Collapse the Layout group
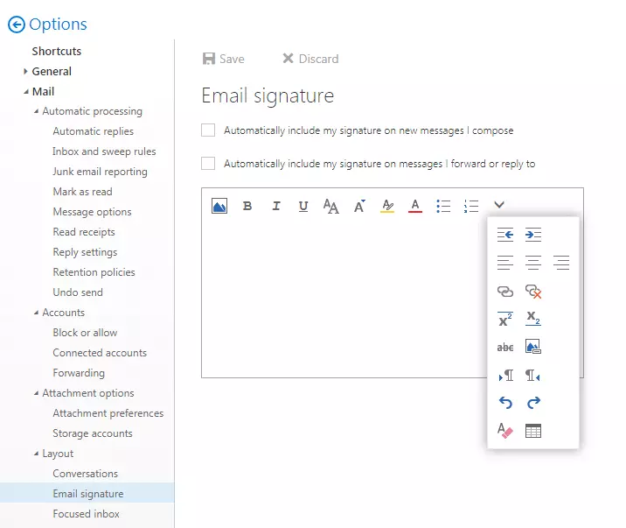Screen dimensions: 626x528 [x=37, y=454]
